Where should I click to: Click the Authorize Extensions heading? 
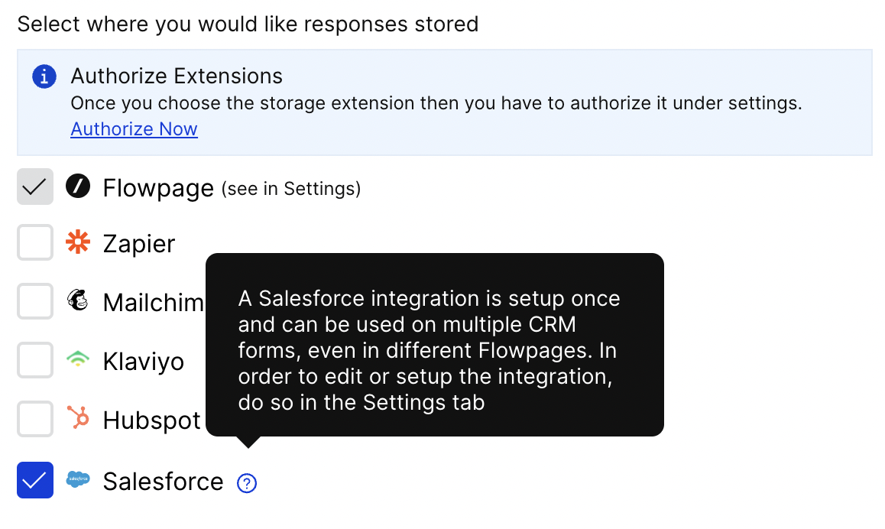[x=177, y=76]
